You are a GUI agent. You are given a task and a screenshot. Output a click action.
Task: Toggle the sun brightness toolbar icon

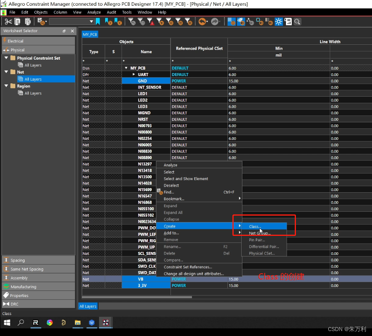[x=279, y=22]
